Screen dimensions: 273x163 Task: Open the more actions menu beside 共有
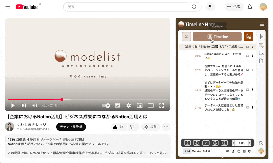(x=166, y=127)
